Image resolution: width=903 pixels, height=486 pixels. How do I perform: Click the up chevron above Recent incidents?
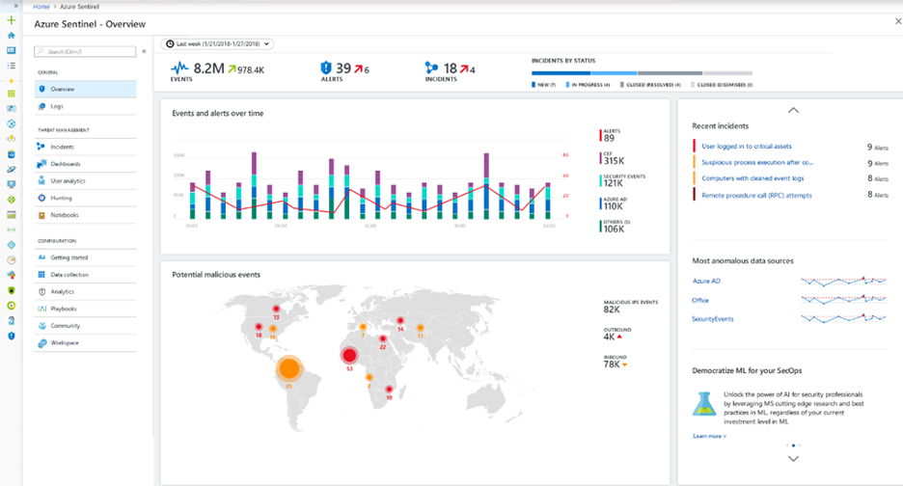[793, 110]
